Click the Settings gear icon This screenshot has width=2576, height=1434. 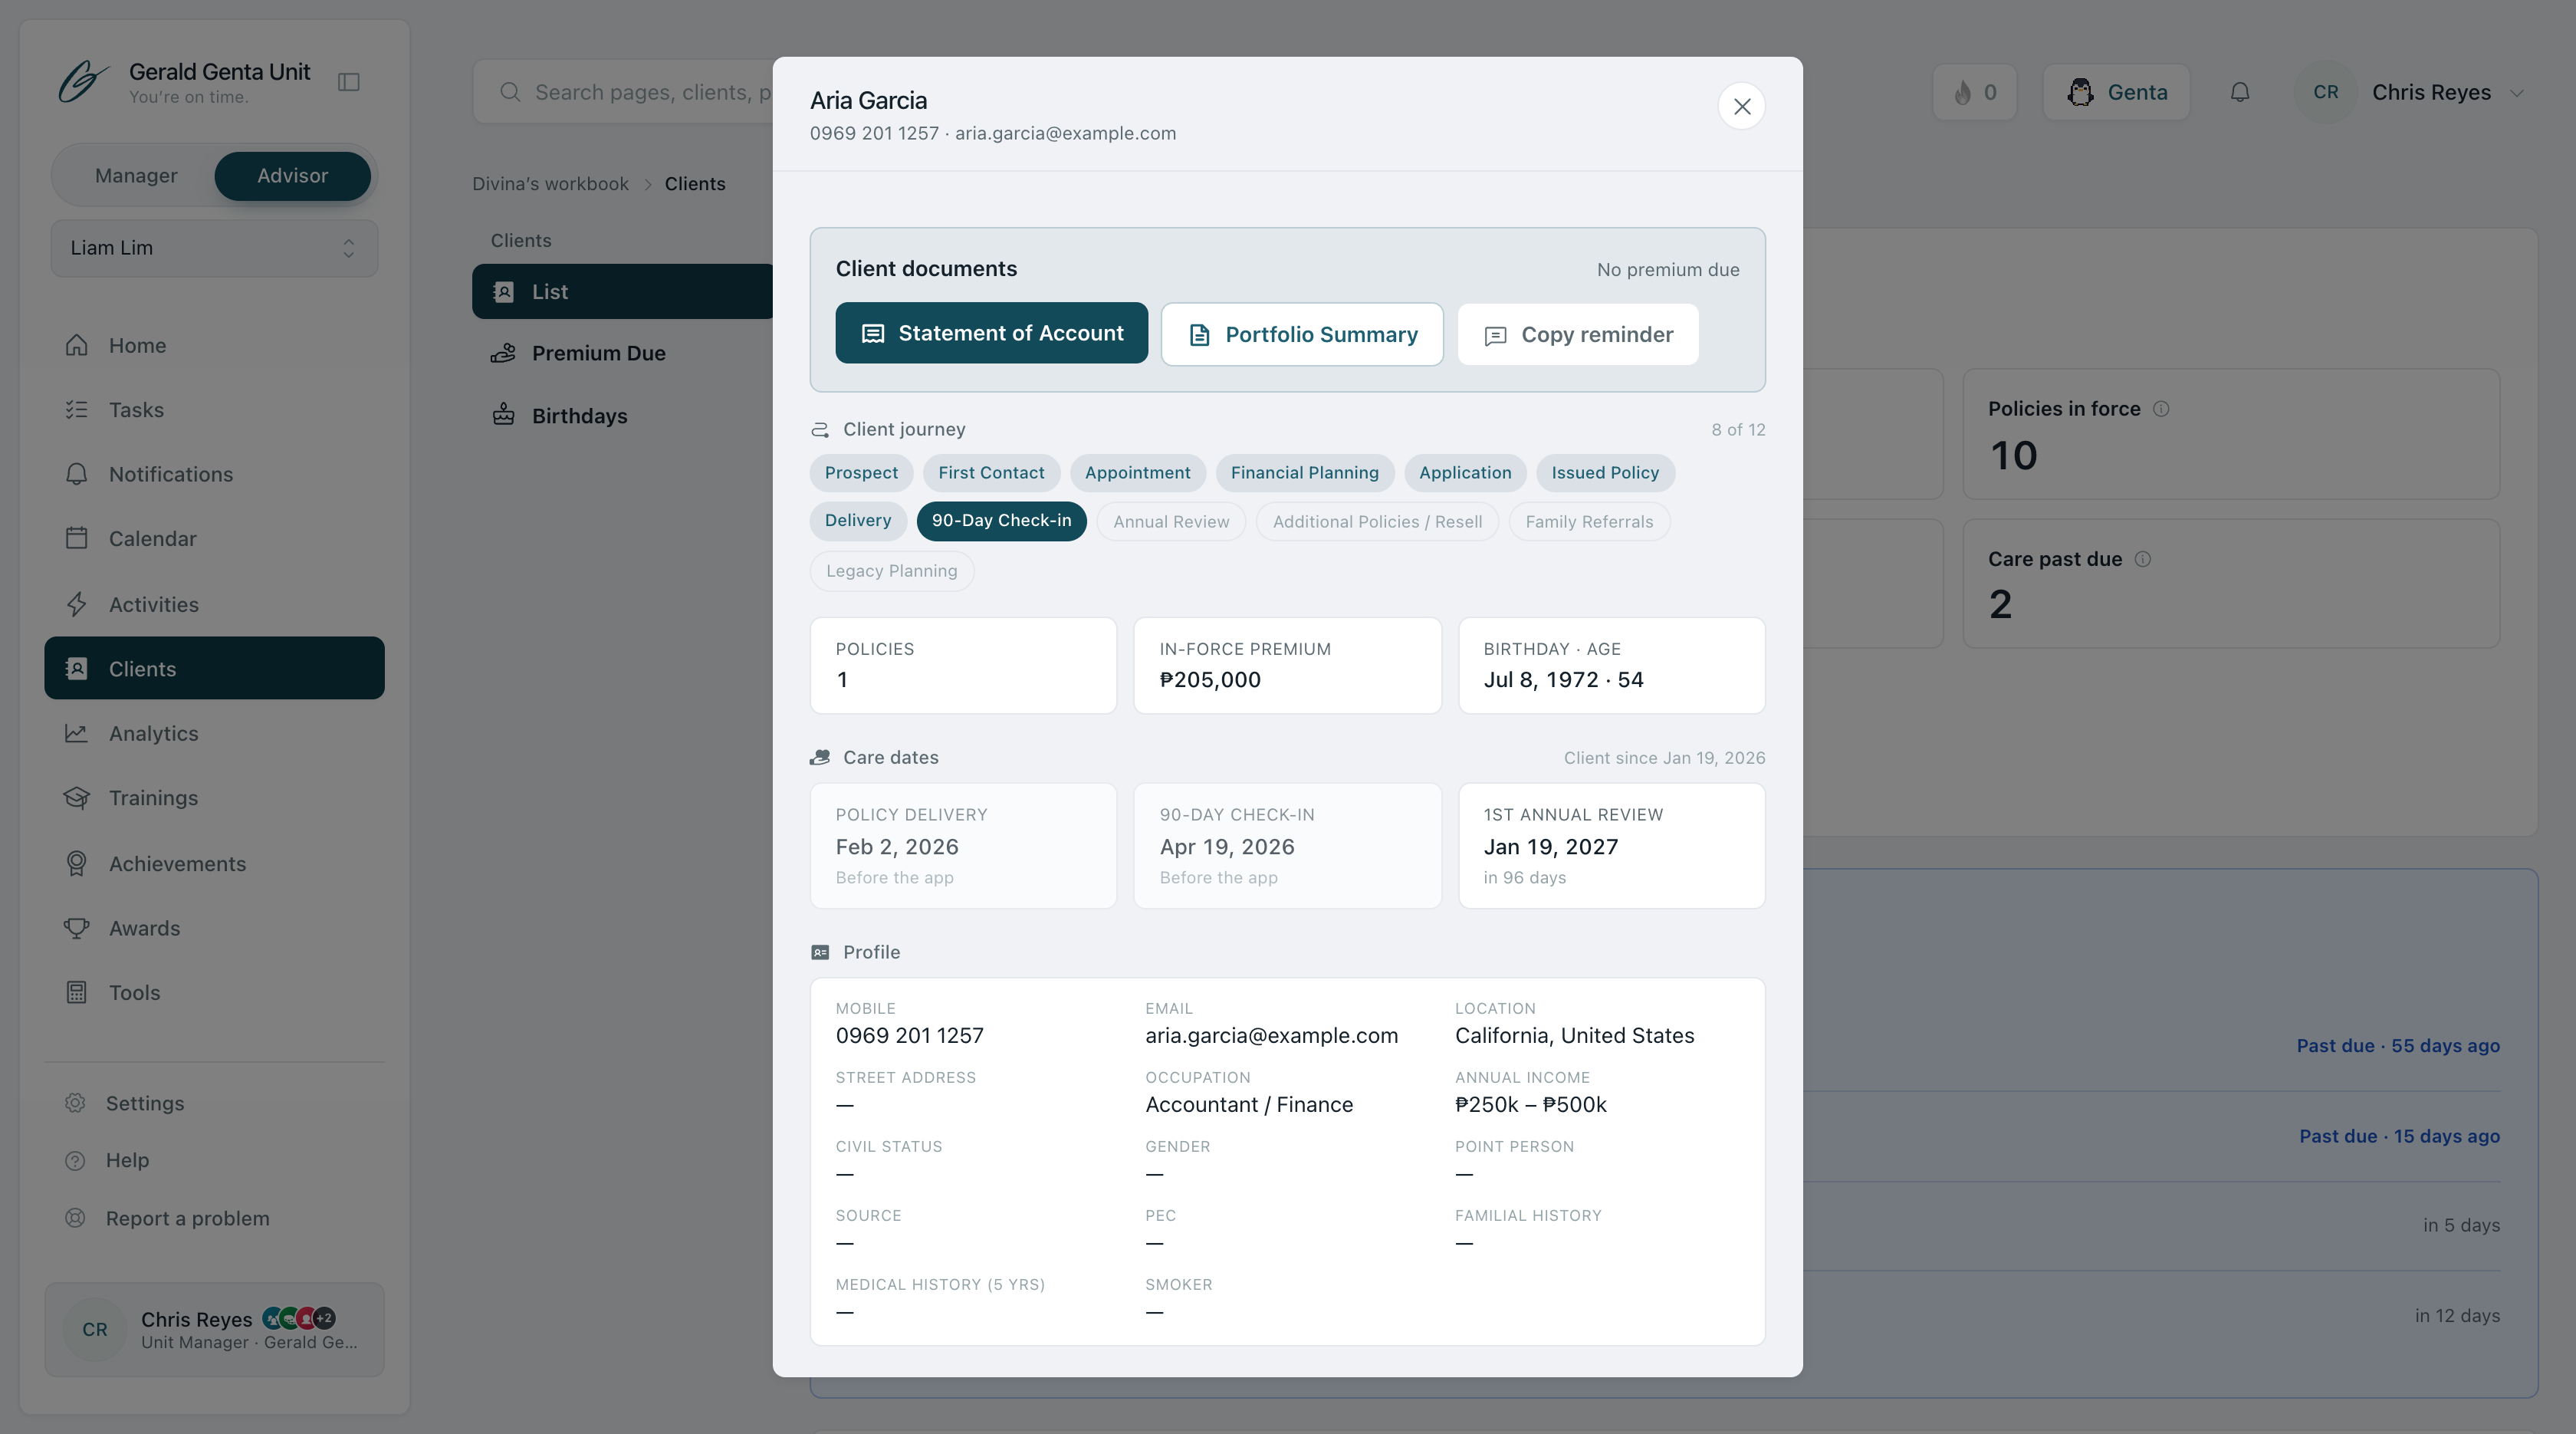[x=75, y=1103]
